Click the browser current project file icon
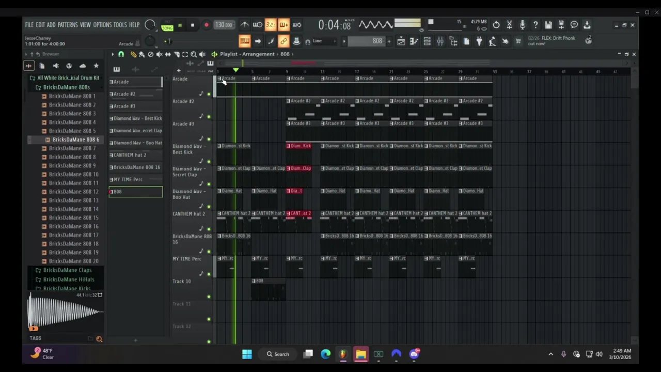This screenshot has height=372, width=661. pos(42,66)
